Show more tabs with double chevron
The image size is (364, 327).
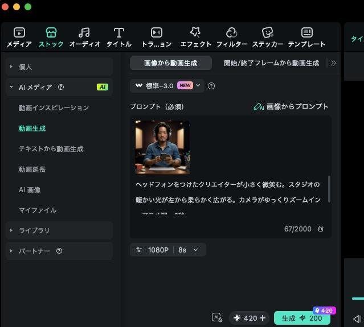(x=333, y=63)
